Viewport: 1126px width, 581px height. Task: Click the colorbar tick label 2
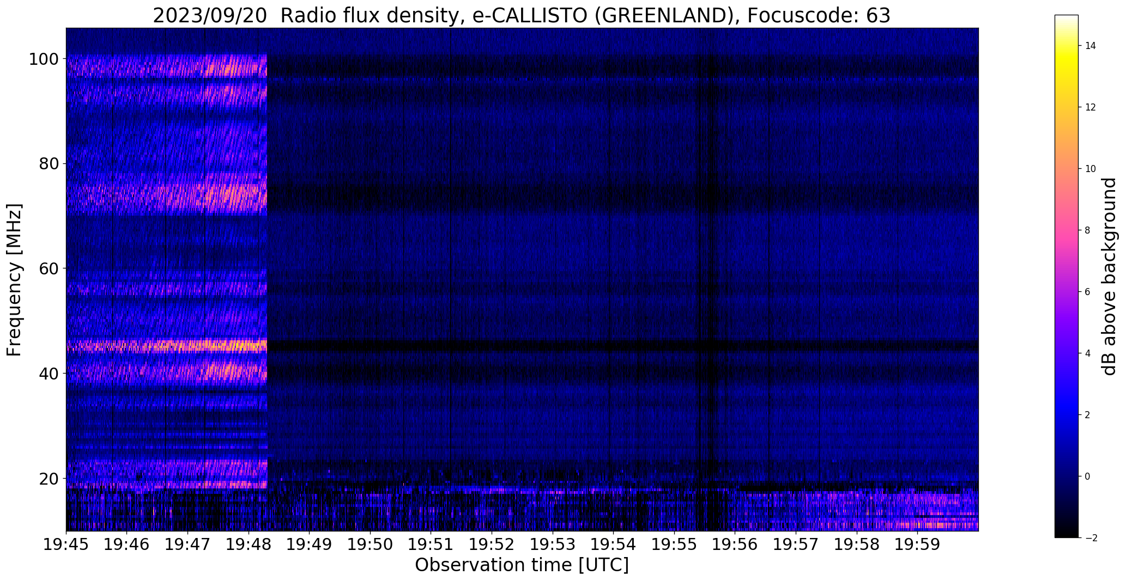[x=1088, y=415]
